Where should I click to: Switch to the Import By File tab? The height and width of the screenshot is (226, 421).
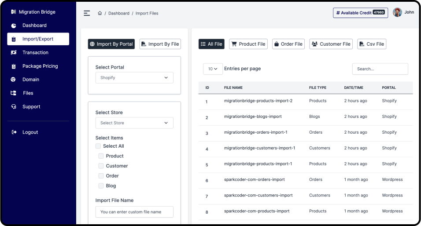pos(160,44)
